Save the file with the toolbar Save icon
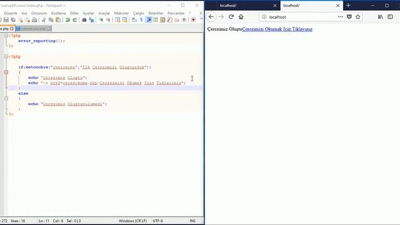400x225 pixels. (x=6, y=20)
